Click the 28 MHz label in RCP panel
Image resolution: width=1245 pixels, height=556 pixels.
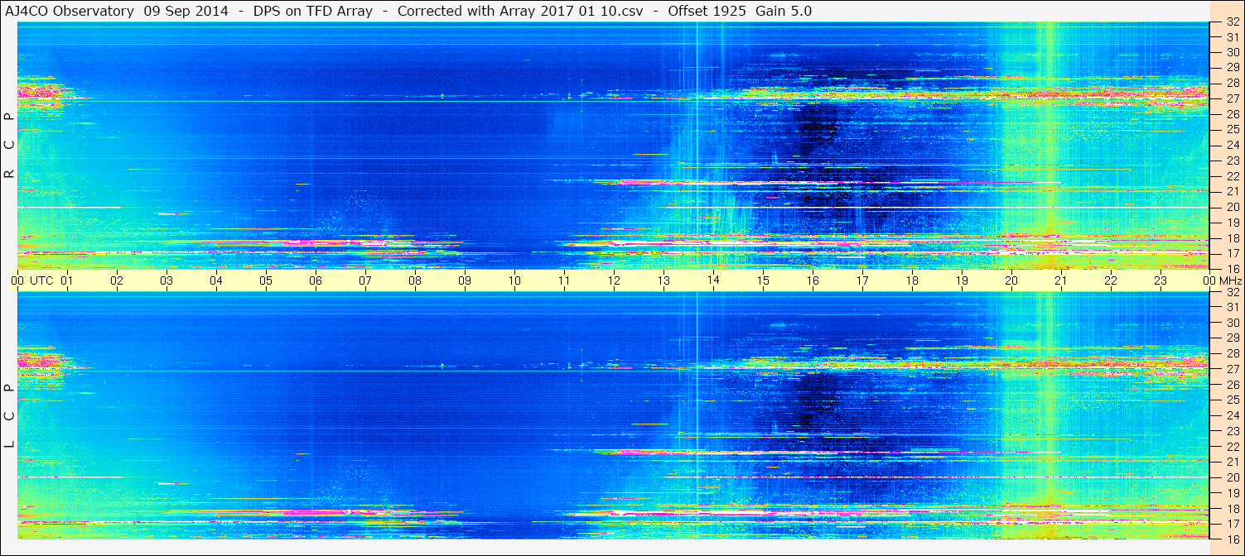tap(1232, 83)
